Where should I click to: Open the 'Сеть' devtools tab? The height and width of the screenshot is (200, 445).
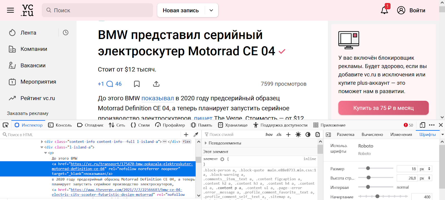pos(117,125)
